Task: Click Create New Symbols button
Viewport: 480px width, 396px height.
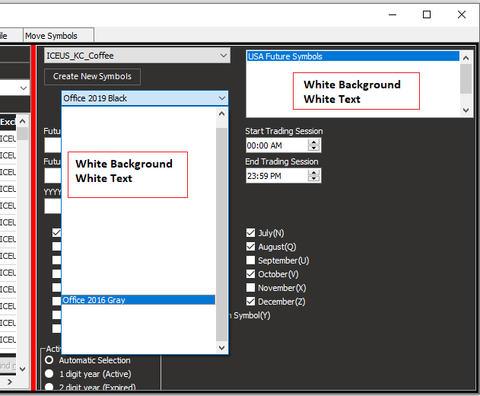Action: [92, 77]
